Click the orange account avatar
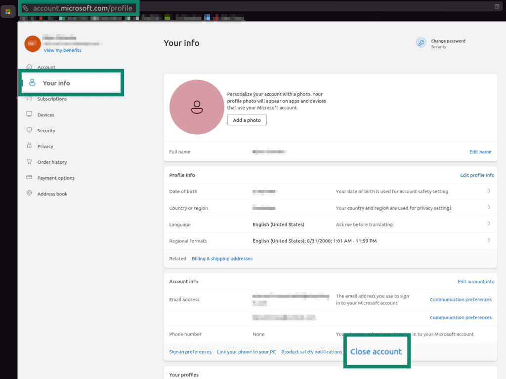Image resolution: width=506 pixels, height=379 pixels. [33, 43]
